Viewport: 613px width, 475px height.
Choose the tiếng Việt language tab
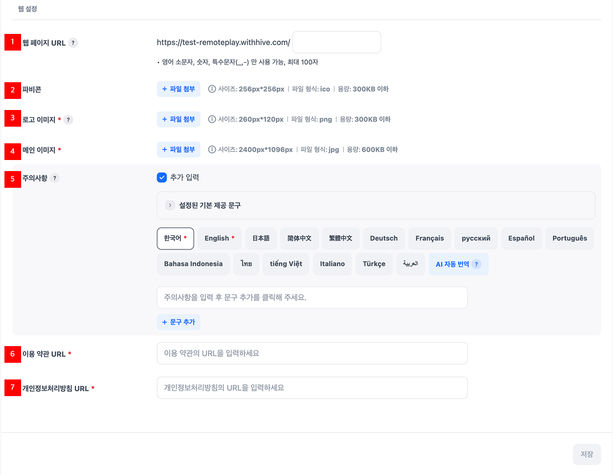point(286,264)
